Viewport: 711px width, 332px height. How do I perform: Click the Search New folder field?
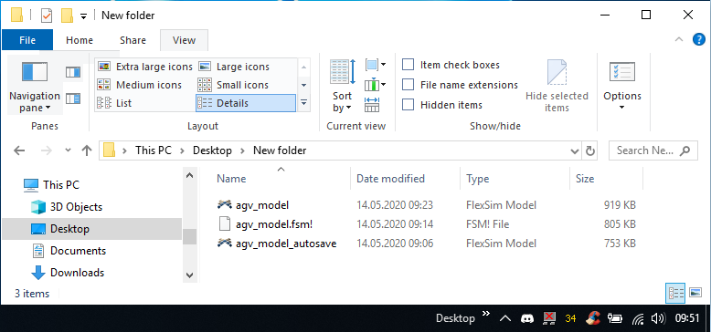tap(653, 150)
